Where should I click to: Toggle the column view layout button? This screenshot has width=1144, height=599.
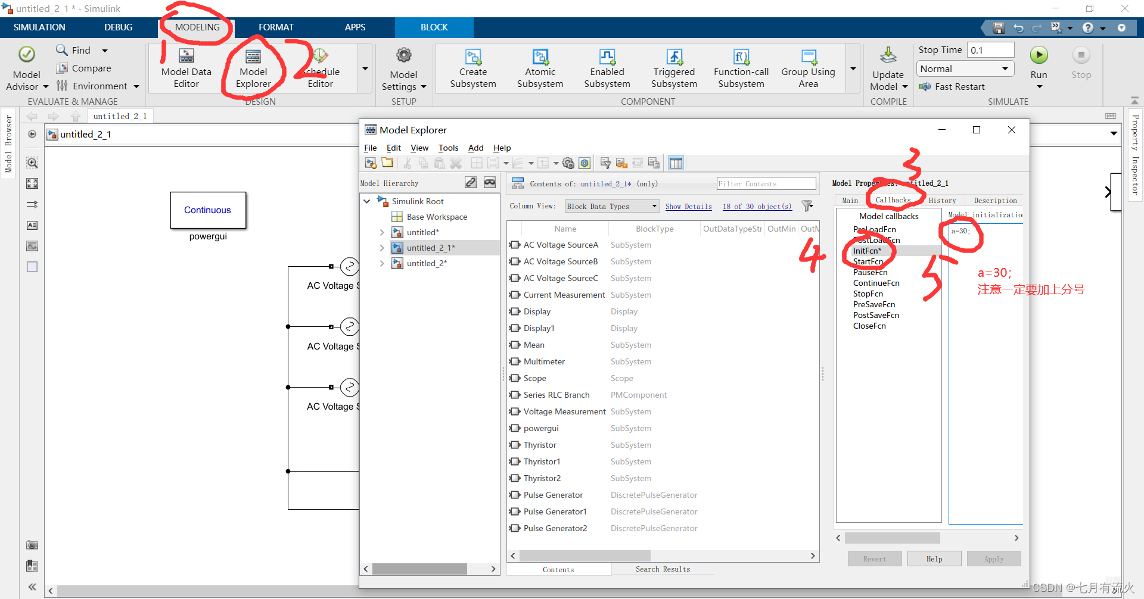(676, 163)
